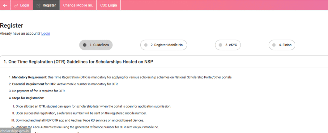The image size is (328, 133).
Task: Click the dot in the Finish step
Action: coord(274,45)
